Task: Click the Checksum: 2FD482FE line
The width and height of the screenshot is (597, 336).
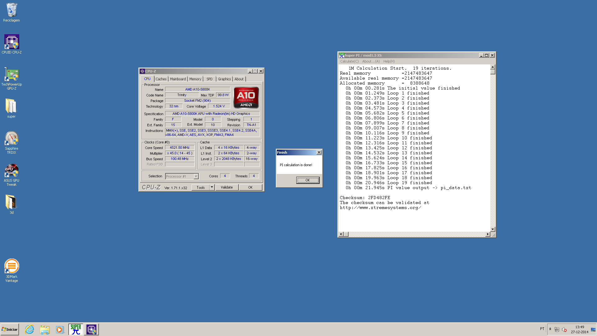Action: (x=365, y=198)
